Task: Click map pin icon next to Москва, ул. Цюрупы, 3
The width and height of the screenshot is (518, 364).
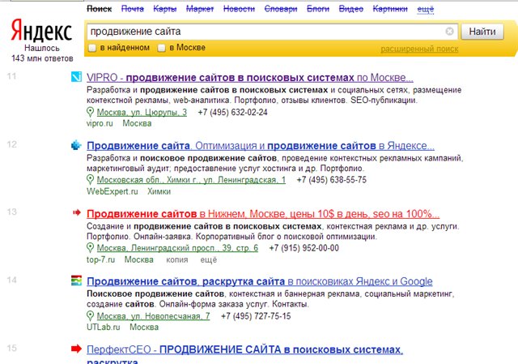Action: [90, 112]
